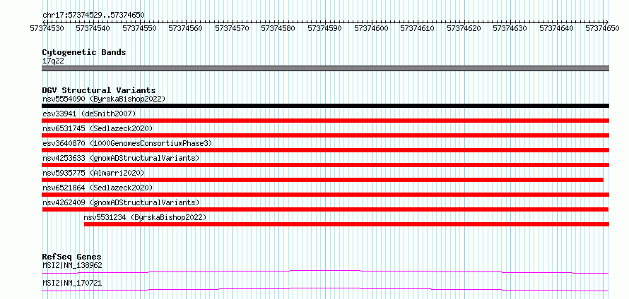This screenshot has height=299, width=629.
Task: Open the nsv6521864 (Sedlazeck2020) variant label
Action: coord(98,188)
